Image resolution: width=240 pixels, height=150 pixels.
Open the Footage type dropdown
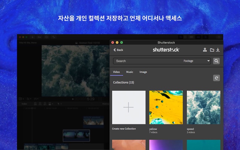click(196, 61)
